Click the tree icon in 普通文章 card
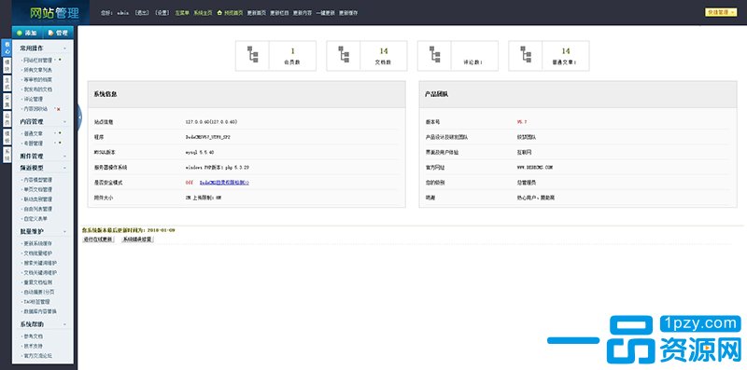Screen dimensions: 747x370 point(526,54)
